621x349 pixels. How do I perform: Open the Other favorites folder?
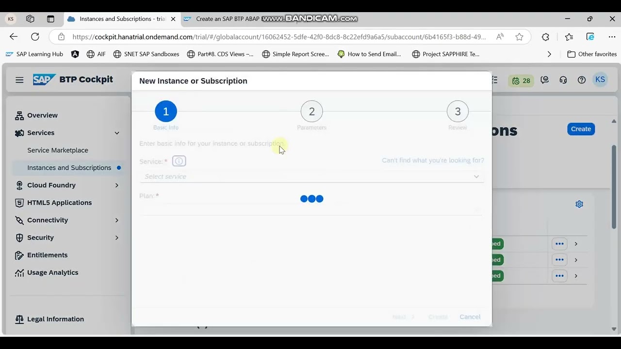[592, 54]
